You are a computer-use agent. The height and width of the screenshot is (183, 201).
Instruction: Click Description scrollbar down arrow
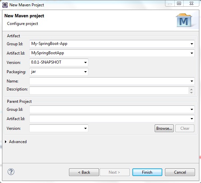(191, 92)
